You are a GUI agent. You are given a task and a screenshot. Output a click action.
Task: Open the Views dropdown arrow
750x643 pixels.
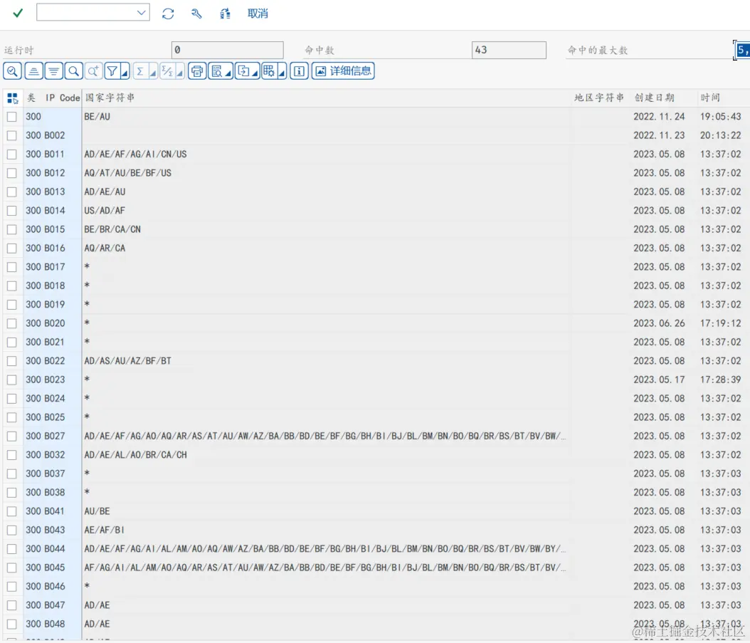pyautogui.click(x=228, y=73)
